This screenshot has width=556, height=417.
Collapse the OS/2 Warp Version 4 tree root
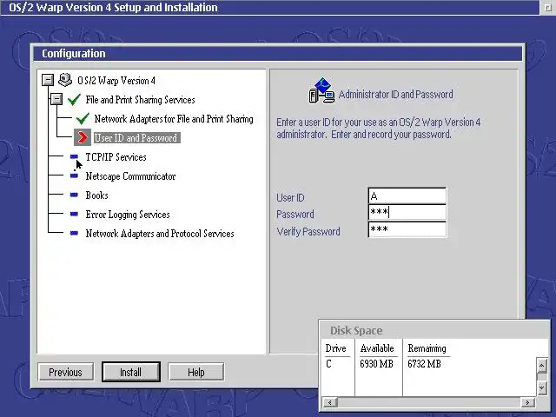click(48, 80)
